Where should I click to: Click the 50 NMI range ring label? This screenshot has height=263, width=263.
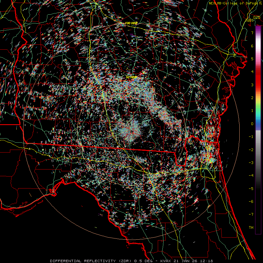pos(131,77)
